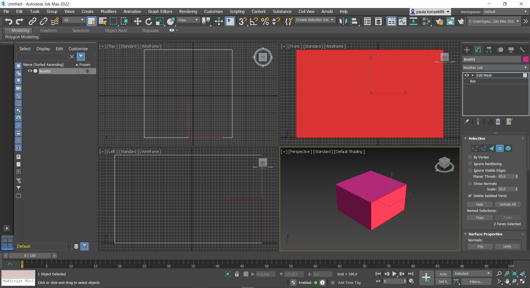This screenshot has width=530, height=288.
Task: Open the All selection filter dropdown
Action: [73, 20]
